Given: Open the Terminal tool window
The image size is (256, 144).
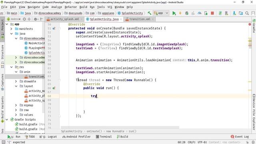Looking at the screenshot, I should click(104, 137).
